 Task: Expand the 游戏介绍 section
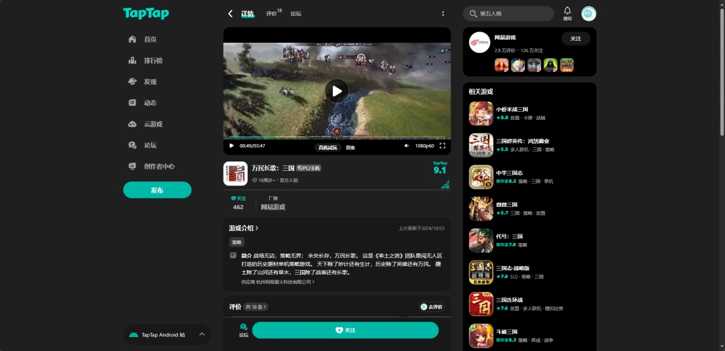[x=244, y=228]
